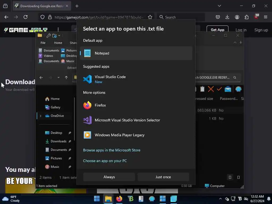272x204 pixels.
Task: Open the Firefox Downloads panel
Action: (227, 17)
